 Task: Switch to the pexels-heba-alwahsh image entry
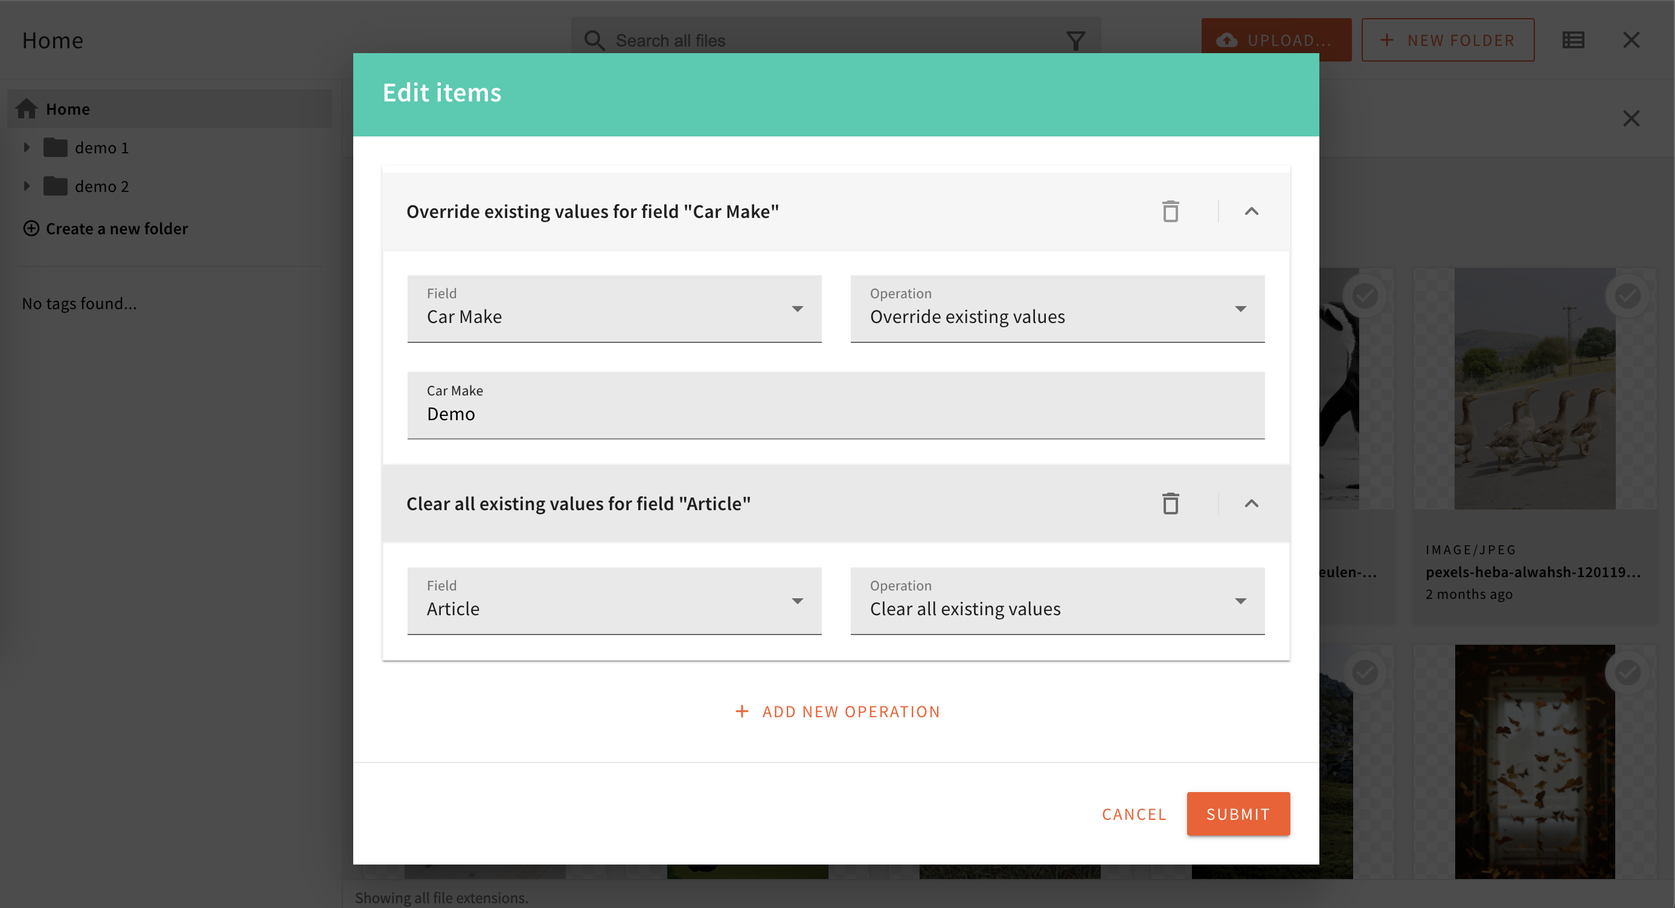(1534, 572)
